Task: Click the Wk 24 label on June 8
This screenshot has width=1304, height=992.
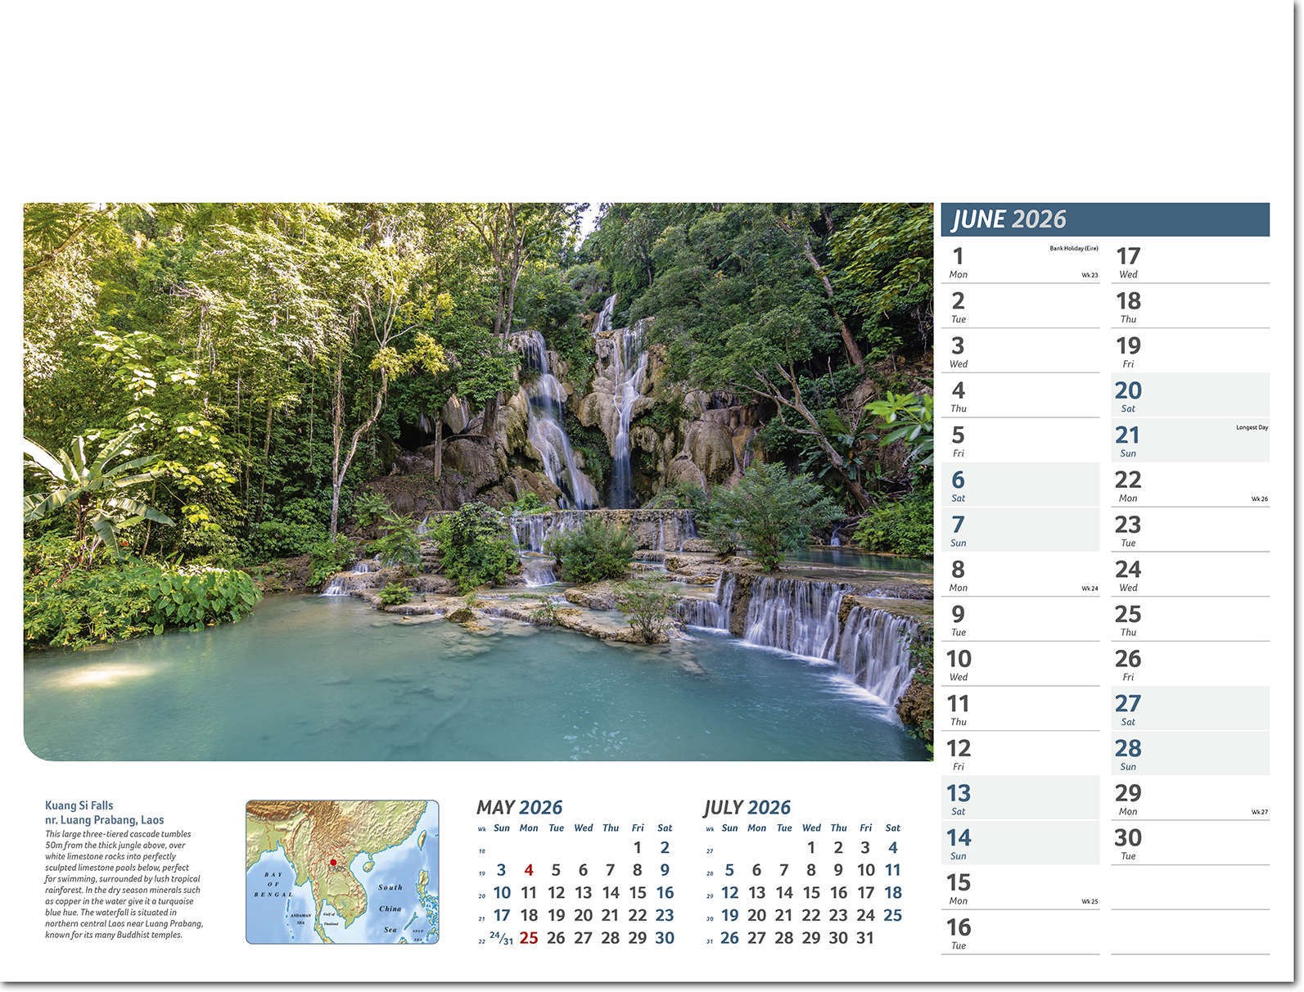Action: [x=1090, y=588]
